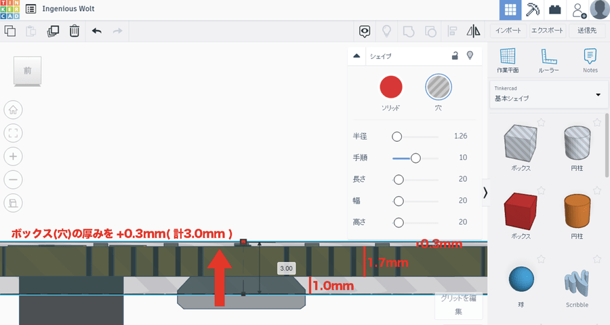This screenshot has height=325, width=610.
Task: Click the 手順 value 10
Action: [x=463, y=157]
